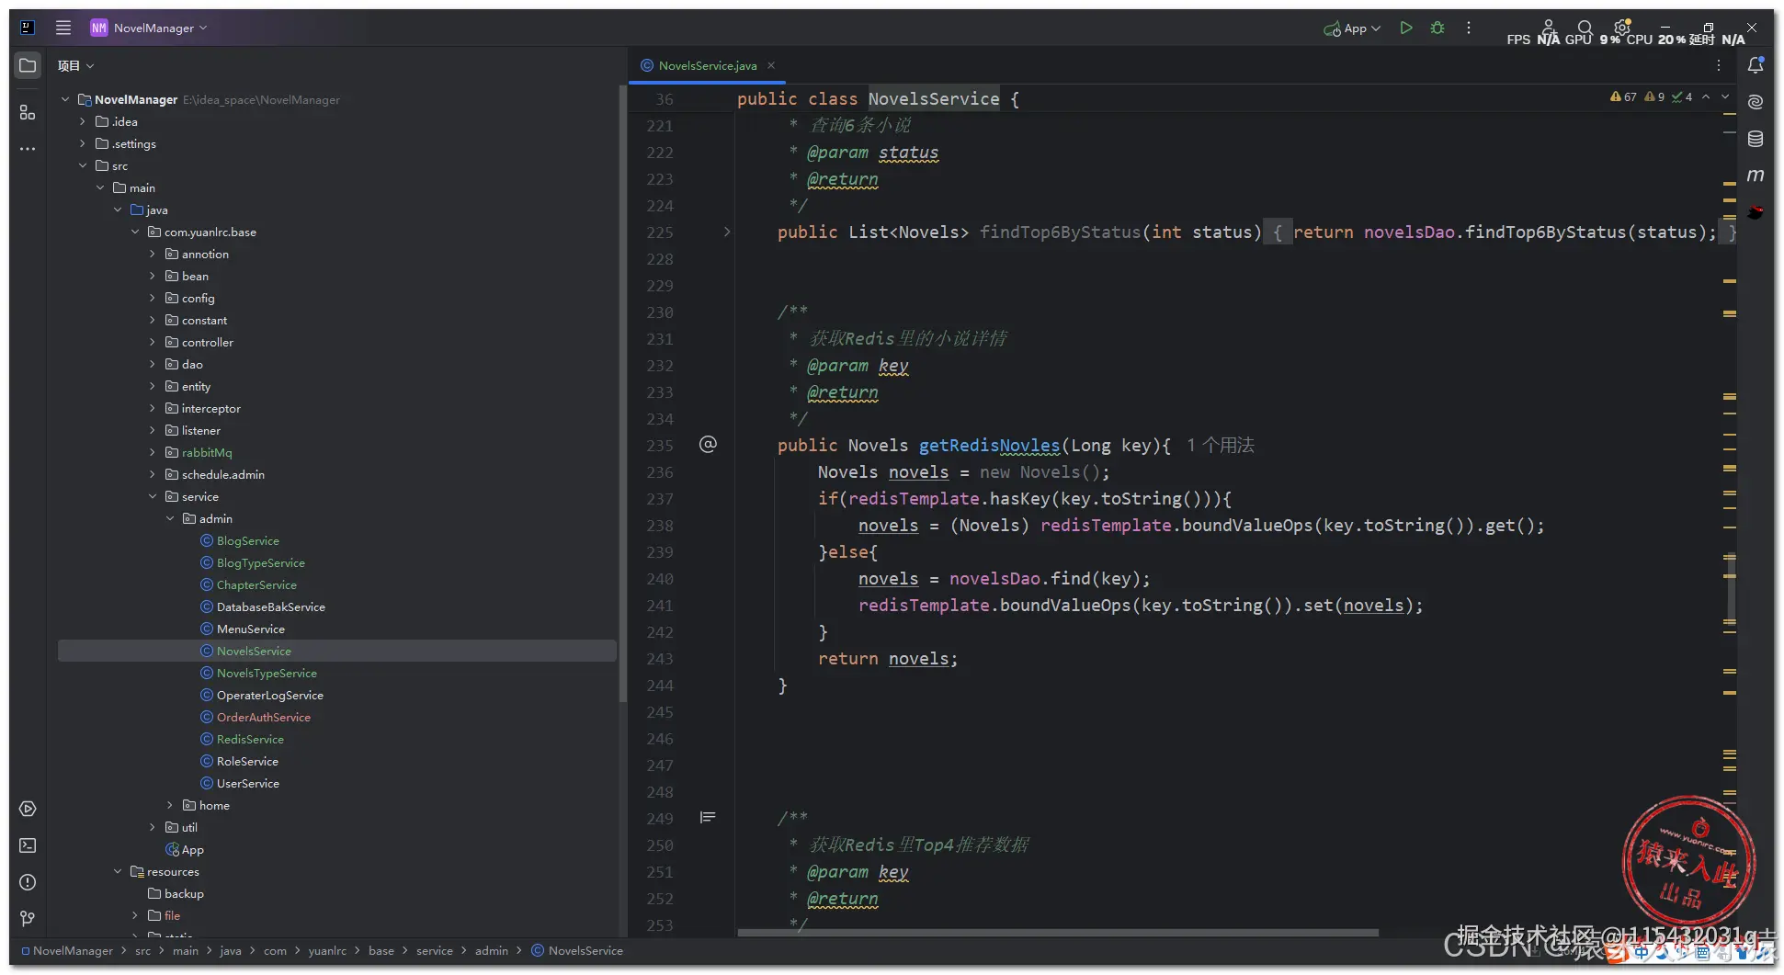Open RedisService in the project tree
1784x975 pixels.
[x=250, y=740]
